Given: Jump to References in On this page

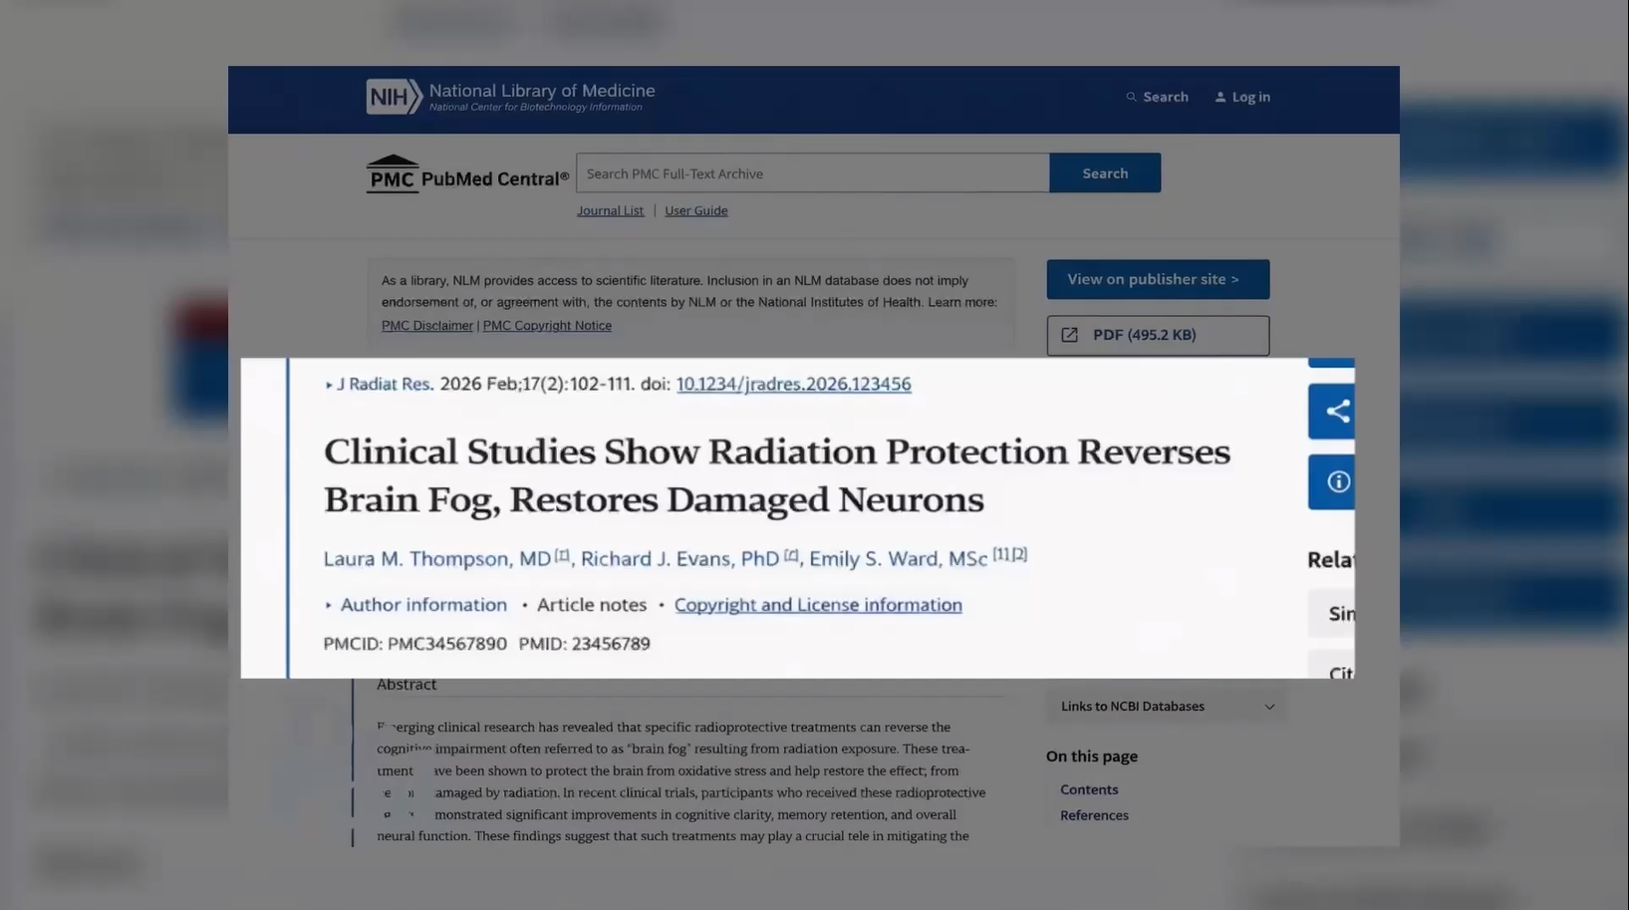Looking at the screenshot, I should pos(1094,815).
